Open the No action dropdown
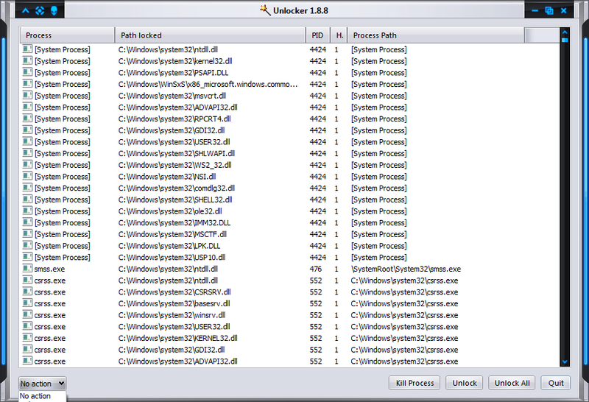 pos(43,383)
